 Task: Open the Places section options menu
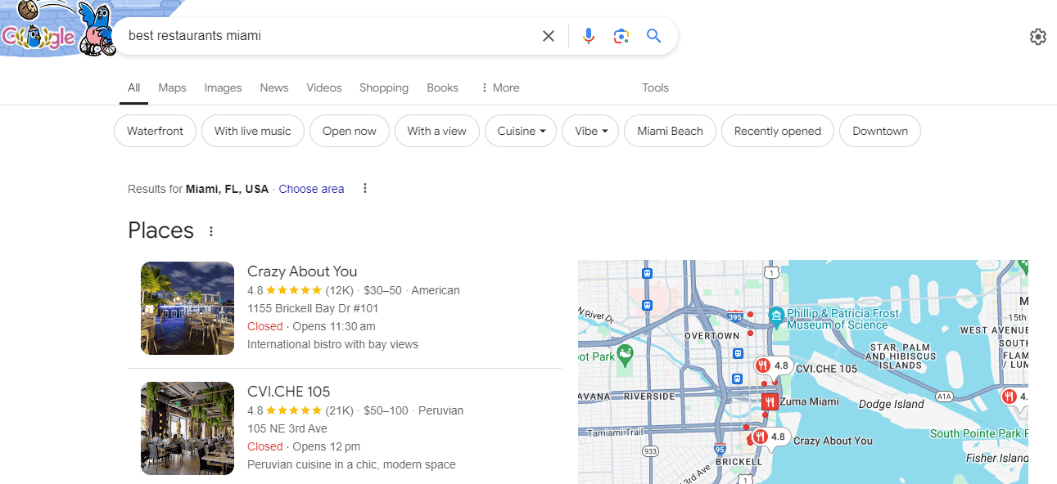(210, 231)
